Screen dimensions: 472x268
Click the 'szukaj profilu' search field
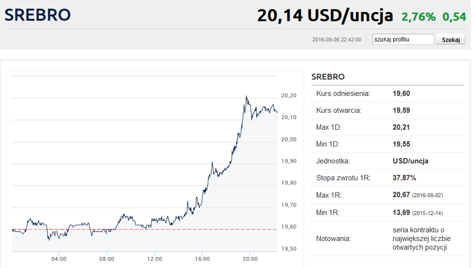coord(403,39)
